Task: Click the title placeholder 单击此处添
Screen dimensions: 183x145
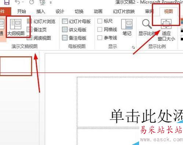Action: [x=130, y=102]
